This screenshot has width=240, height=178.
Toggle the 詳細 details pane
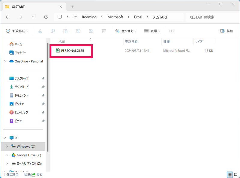(226, 31)
